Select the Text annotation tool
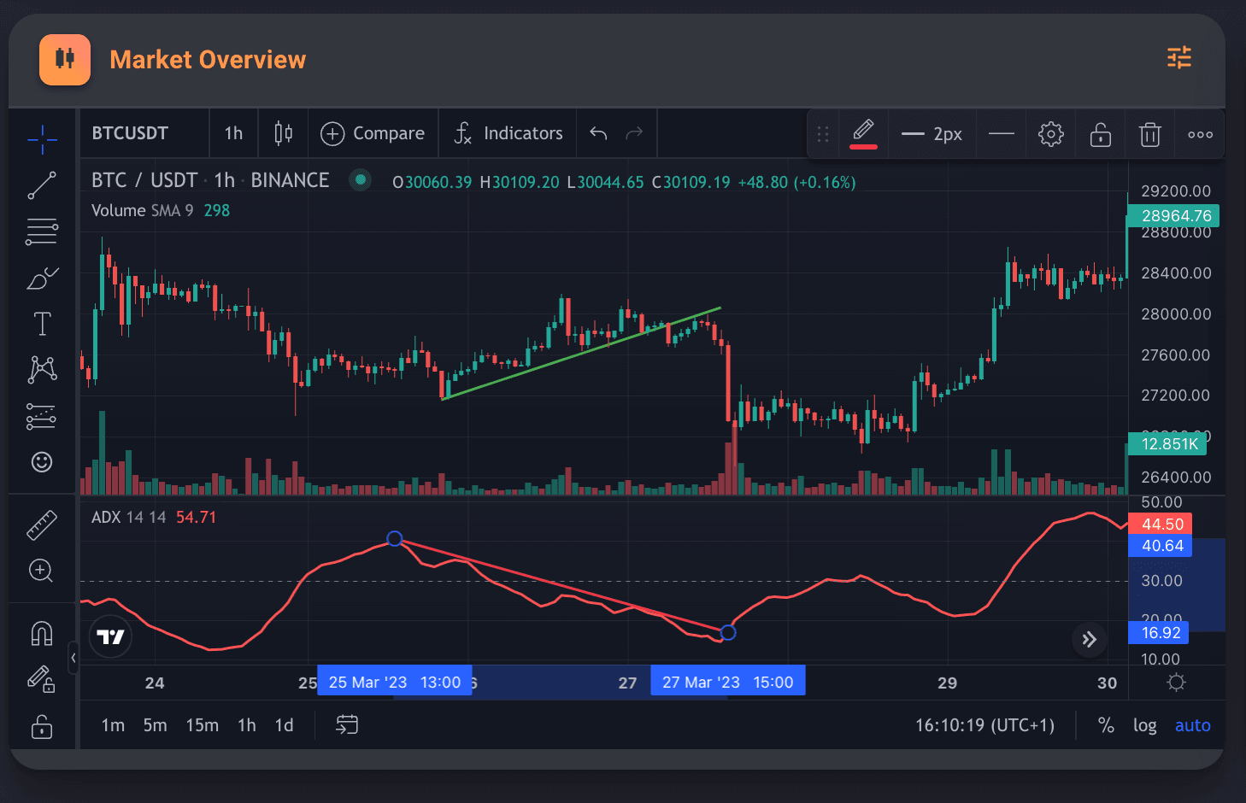The width and height of the screenshot is (1246, 803). click(42, 324)
